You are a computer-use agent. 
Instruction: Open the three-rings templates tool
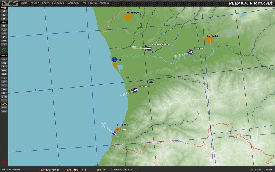4,93
